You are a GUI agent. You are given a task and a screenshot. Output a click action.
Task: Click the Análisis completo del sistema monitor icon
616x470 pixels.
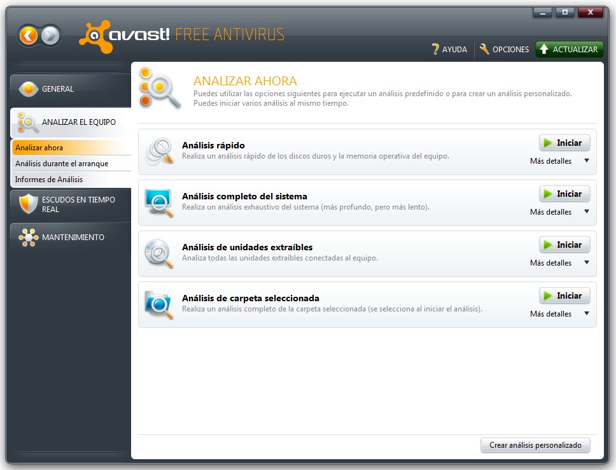(159, 203)
